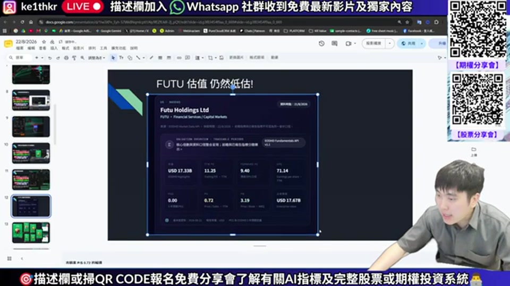Expand Slideshow options dropdown arrow
This screenshot has width=510, height=286.
coord(389,43)
